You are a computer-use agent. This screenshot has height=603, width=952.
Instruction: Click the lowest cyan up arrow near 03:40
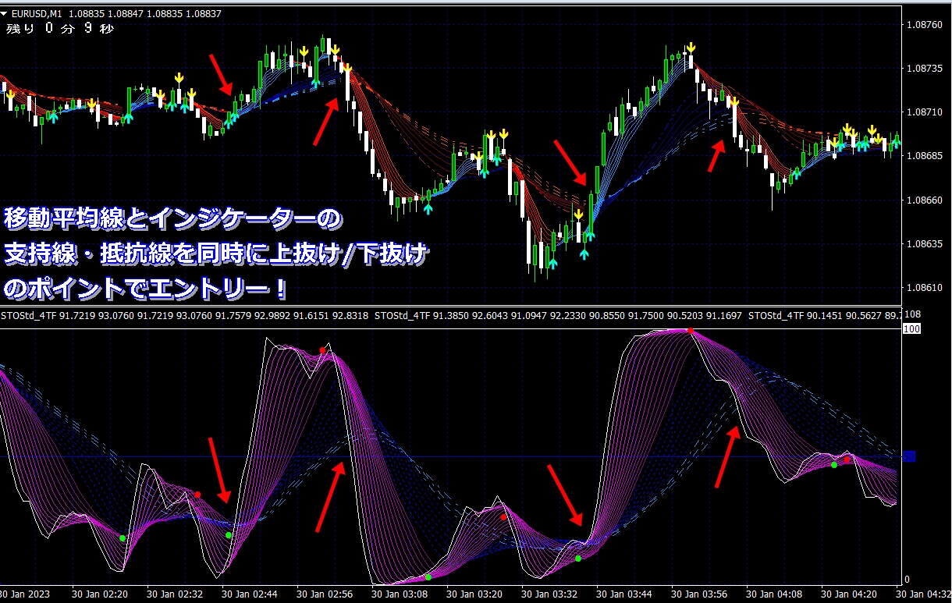coord(584,254)
